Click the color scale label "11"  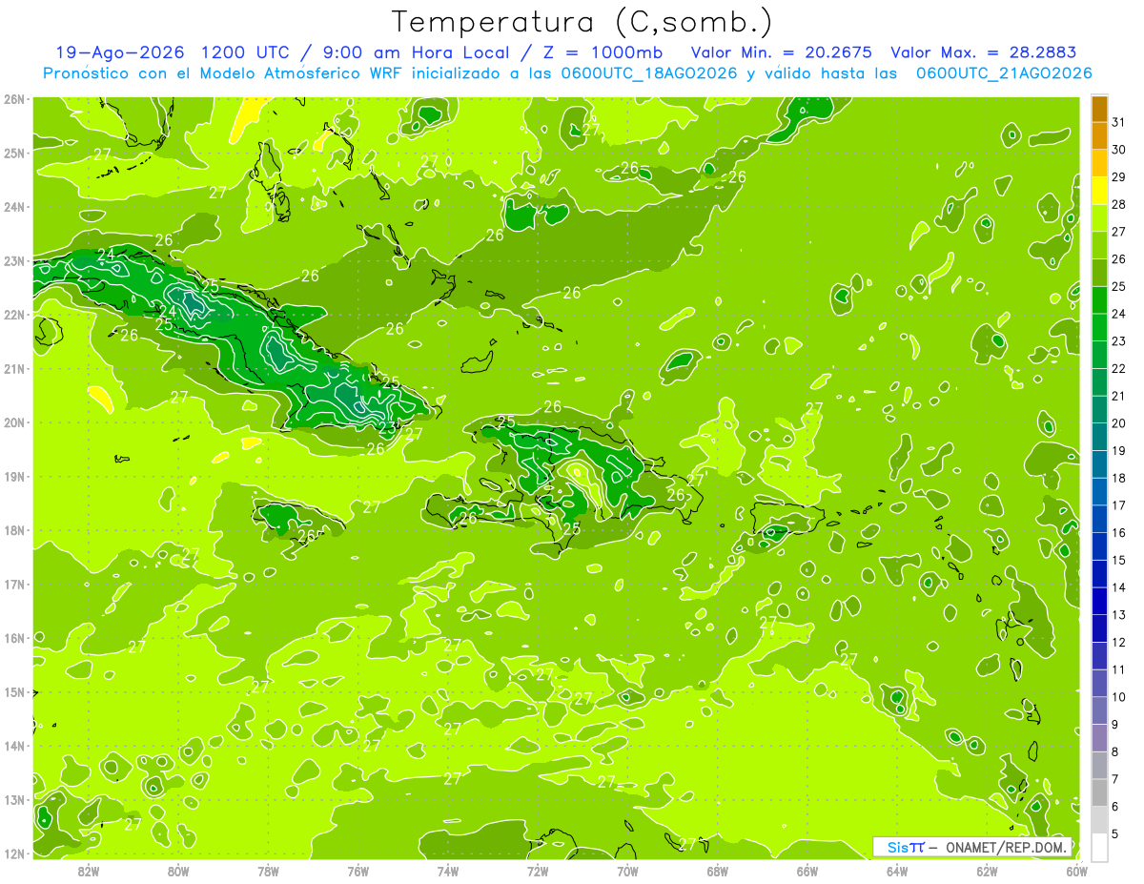[1118, 669]
